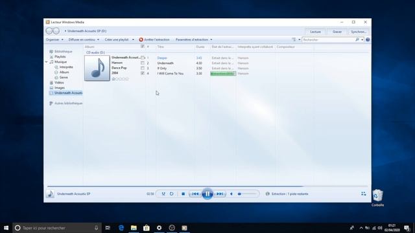Viewport: 415px width, 233px height.
Task: Open the view options dropdown arrow
Action: pyautogui.click(x=300, y=39)
